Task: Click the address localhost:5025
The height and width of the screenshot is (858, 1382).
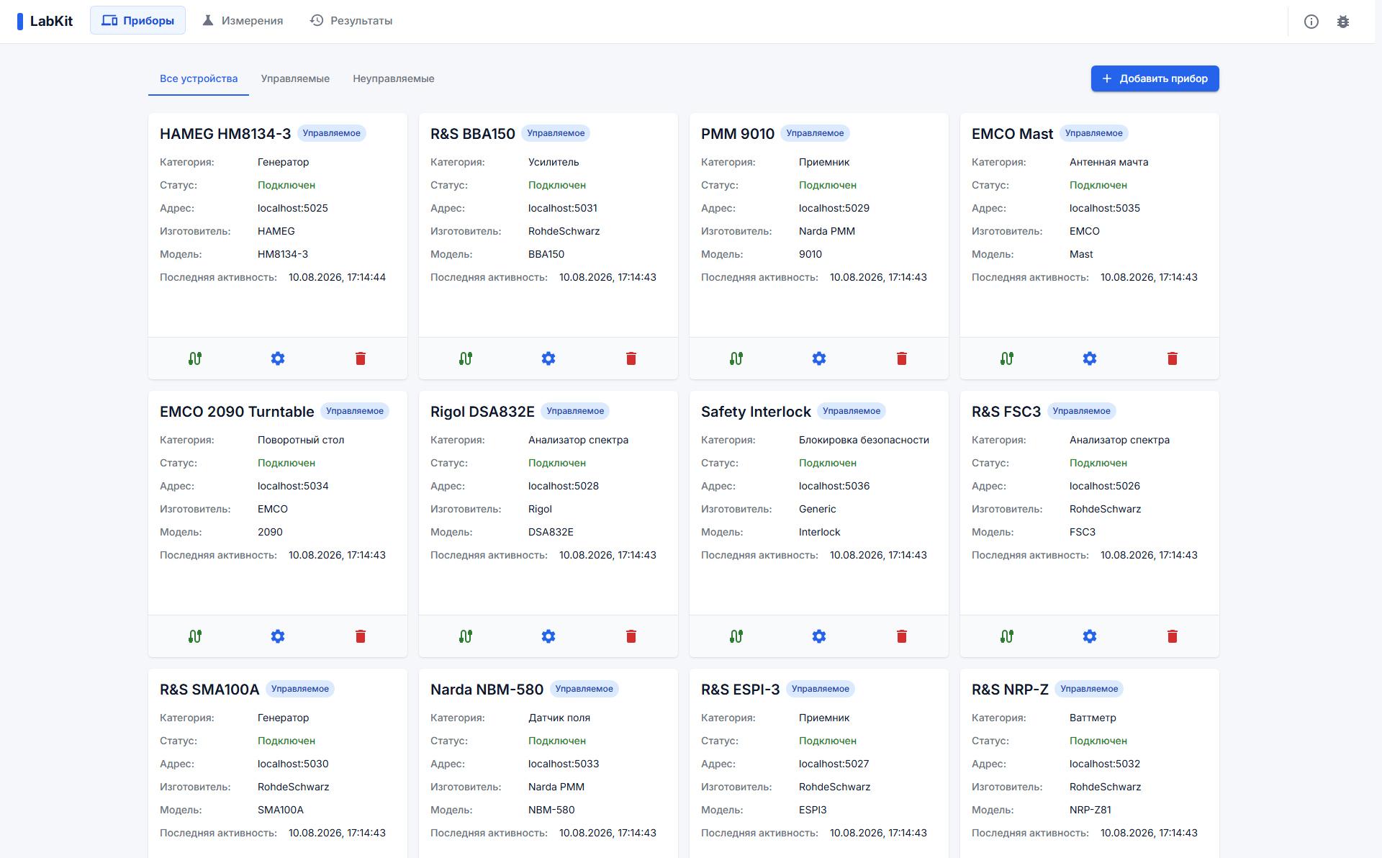Action: (x=293, y=208)
